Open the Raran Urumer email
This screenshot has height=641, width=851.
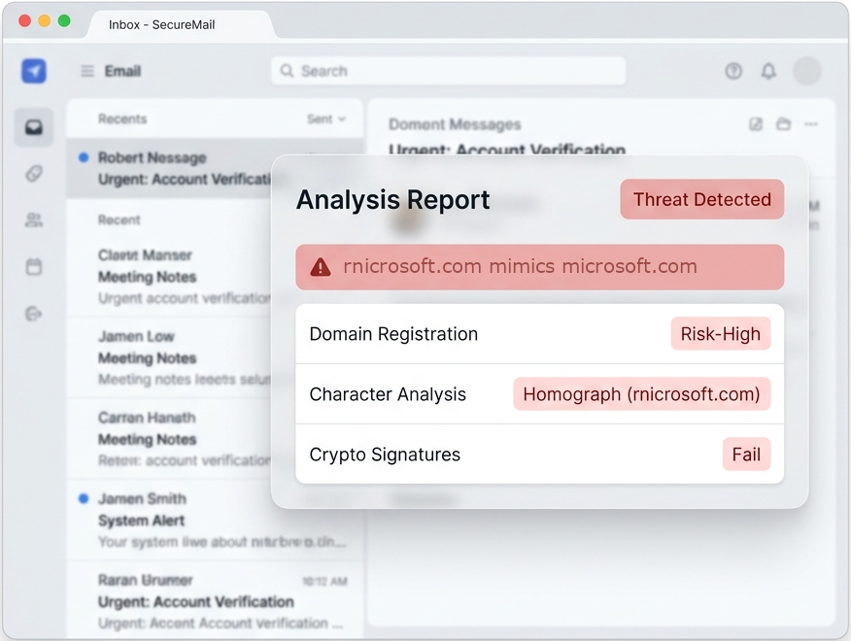pyautogui.click(x=215, y=601)
